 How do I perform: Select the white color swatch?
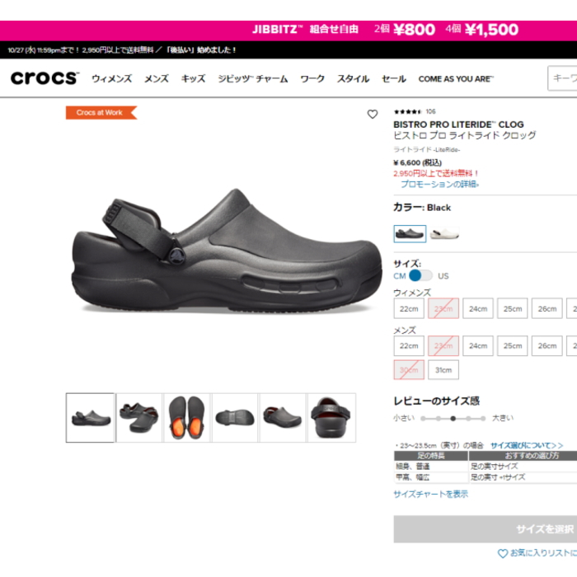coord(444,233)
